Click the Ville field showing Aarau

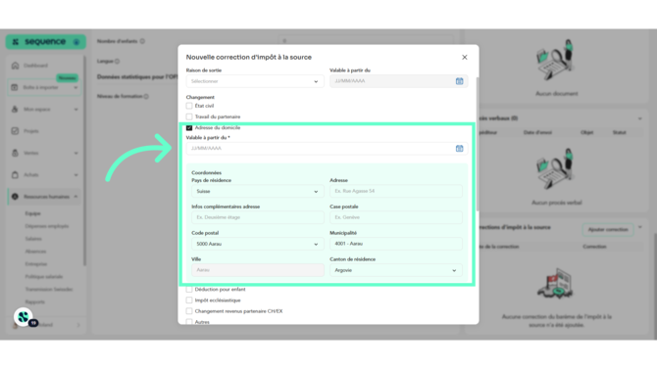[257, 270]
